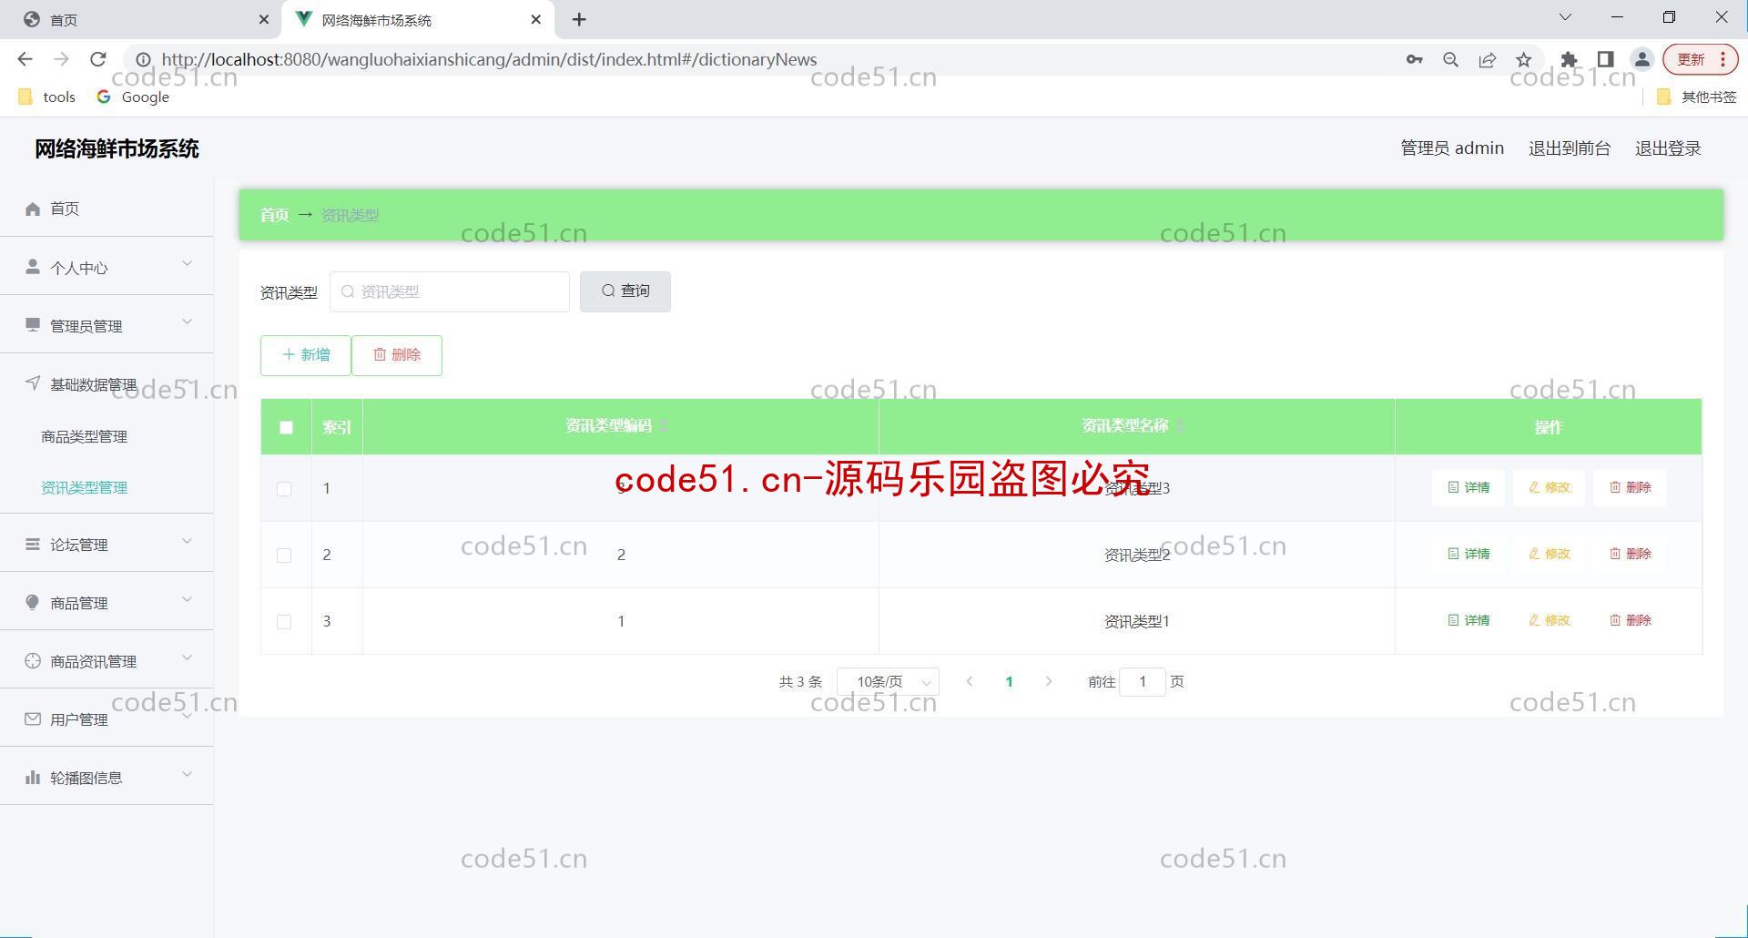Open the Chrome profile avatar
The width and height of the screenshot is (1748, 938).
coord(1641,59)
